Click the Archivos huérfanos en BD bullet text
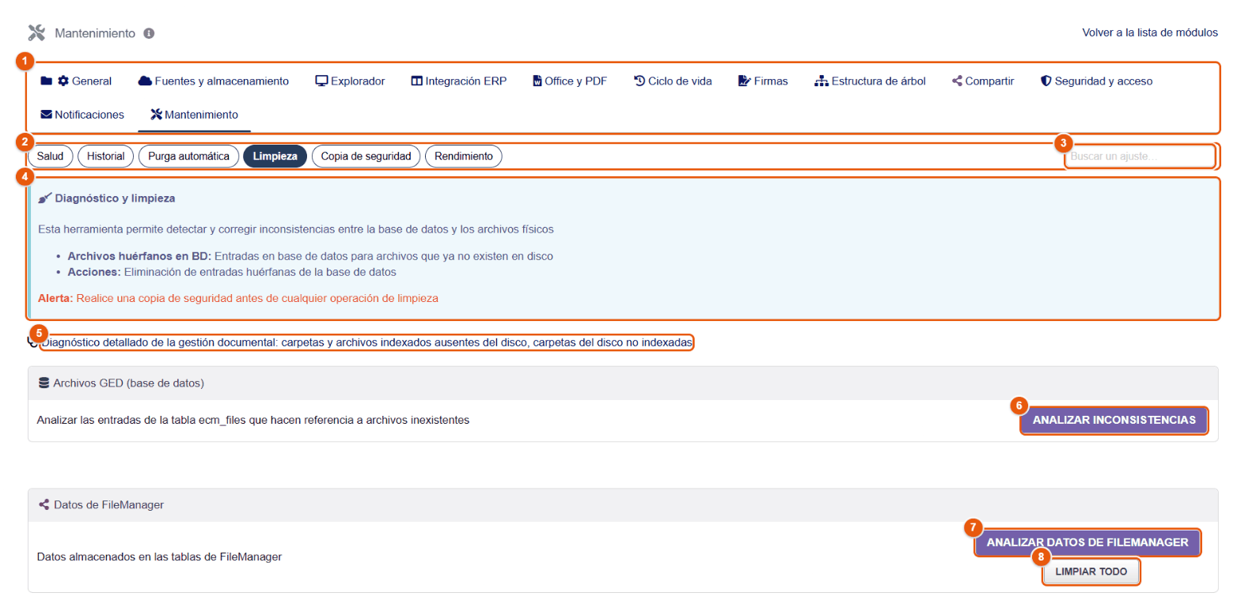The image size is (1241, 604). click(x=311, y=256)
